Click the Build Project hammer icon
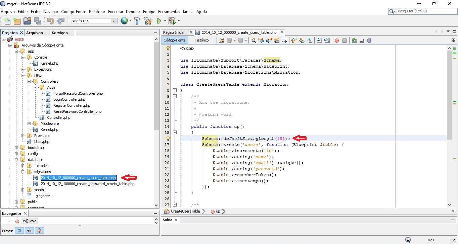This screenshot has height=244, width=458. point(137,21)
